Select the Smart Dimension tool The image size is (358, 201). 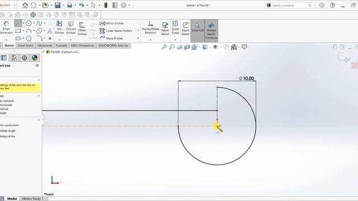click(x=6, y=27)
